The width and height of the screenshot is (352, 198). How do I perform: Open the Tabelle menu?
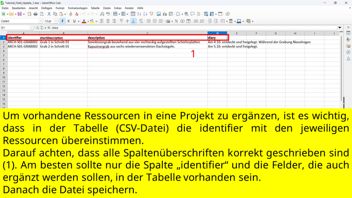click(95, 8)
